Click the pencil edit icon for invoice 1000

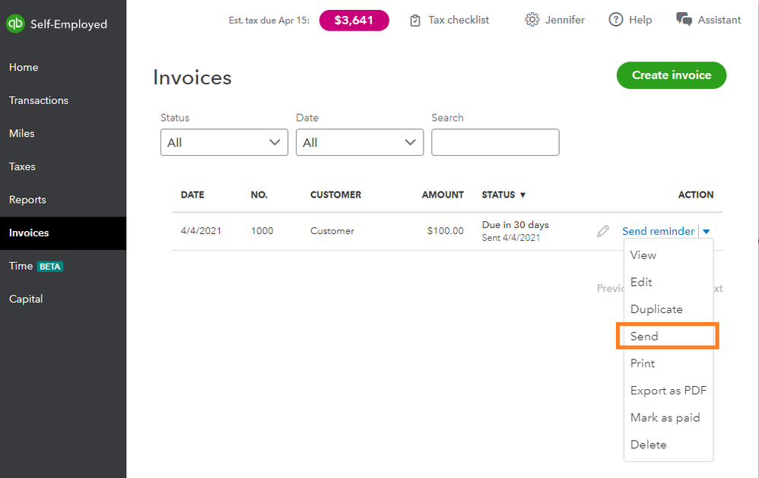tap(602, 231)
